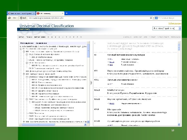Open class 5 in the number menu
This screenshot has width=187, height=140.
point(66,37)
